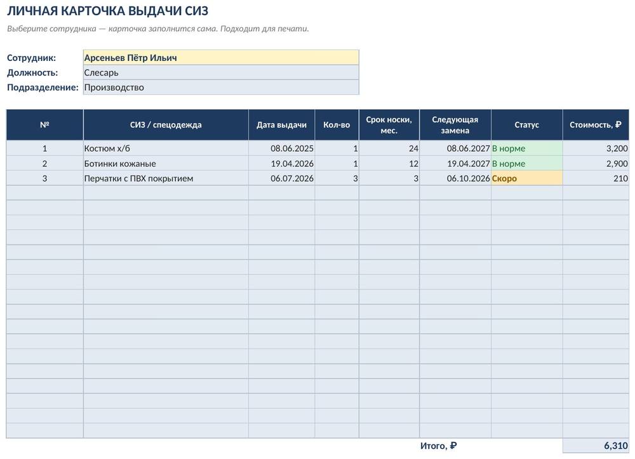Click the wear period value 24

coord(389,148)
